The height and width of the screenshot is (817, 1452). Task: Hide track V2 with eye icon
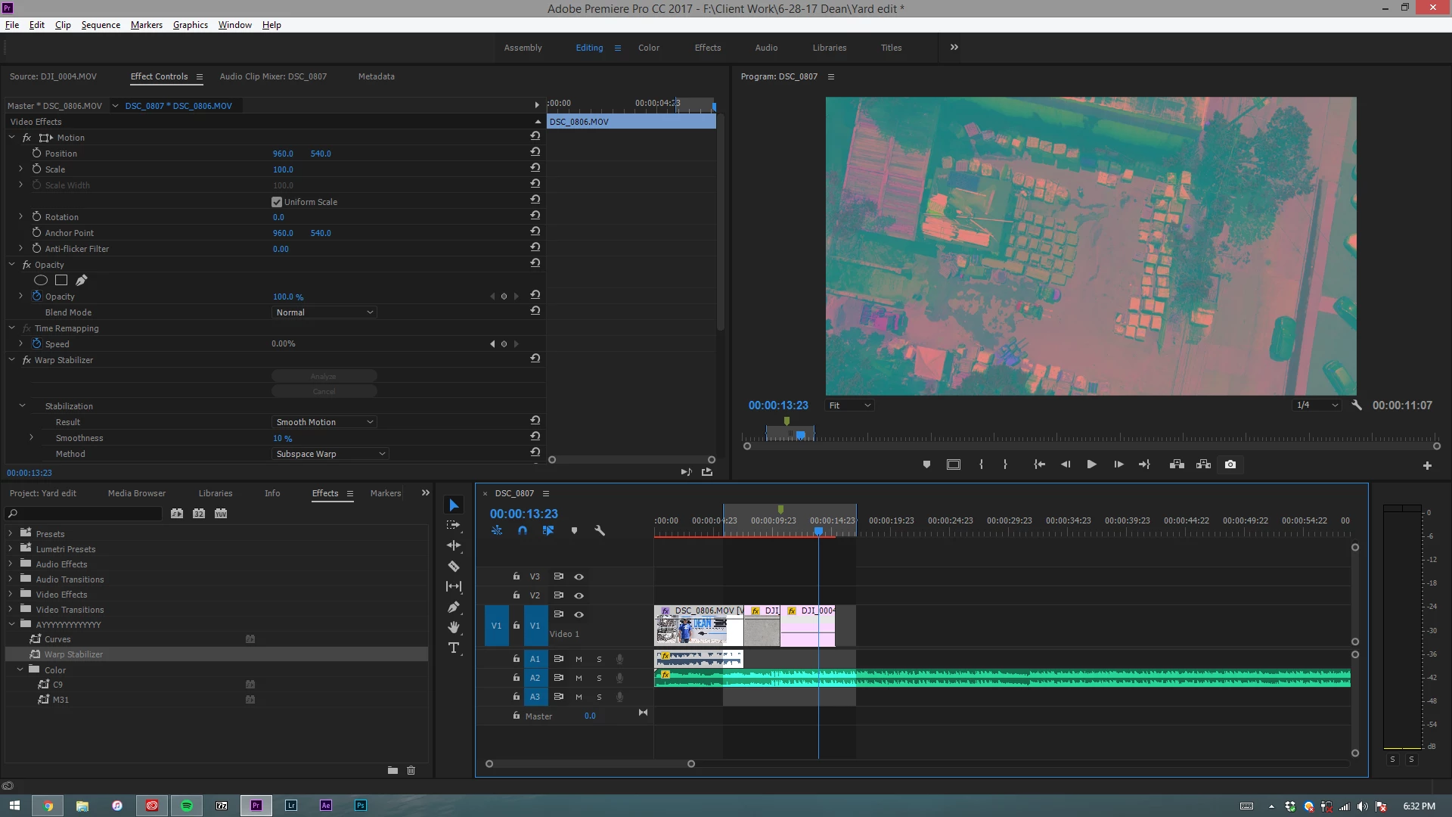579,595
